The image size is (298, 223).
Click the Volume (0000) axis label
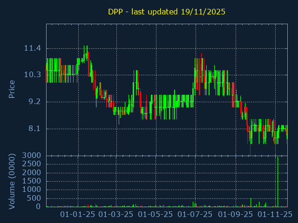pyautogui.click(x=12, y=181)
